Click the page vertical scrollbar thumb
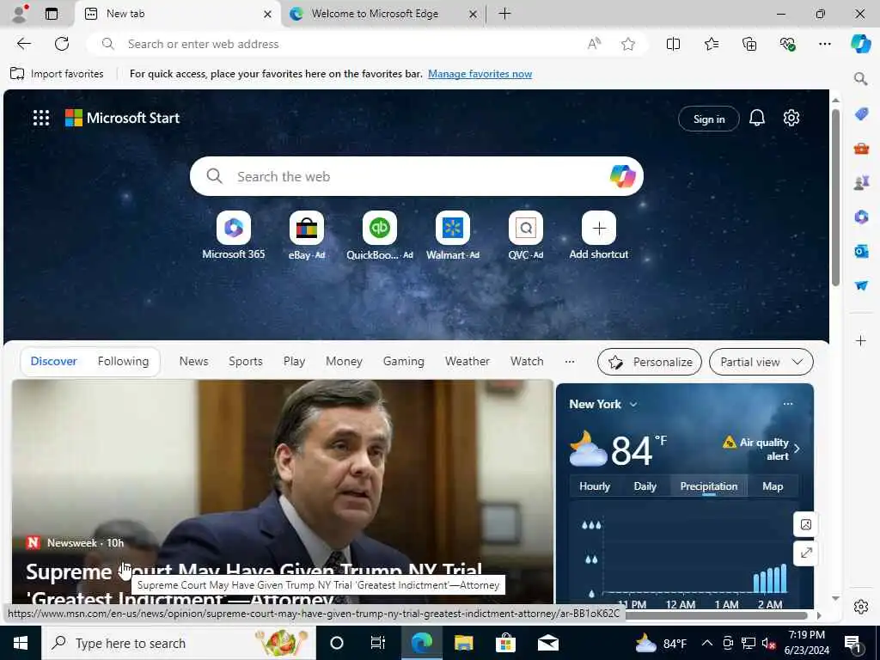880x660 pixels. pos(835,198)
